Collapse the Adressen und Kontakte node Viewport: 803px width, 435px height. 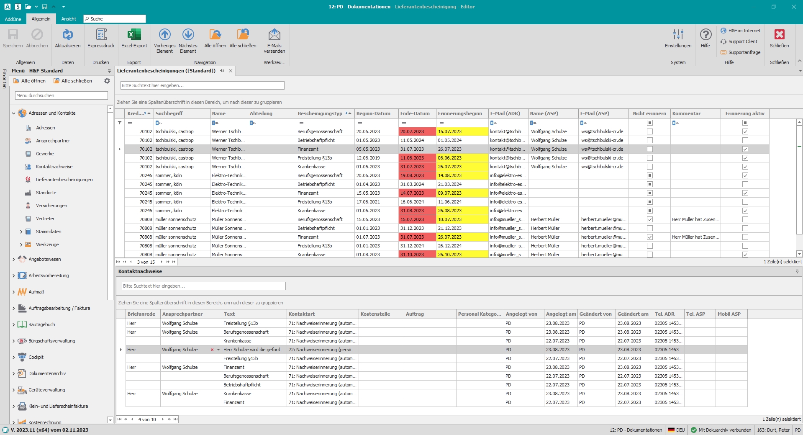(13, 113)
